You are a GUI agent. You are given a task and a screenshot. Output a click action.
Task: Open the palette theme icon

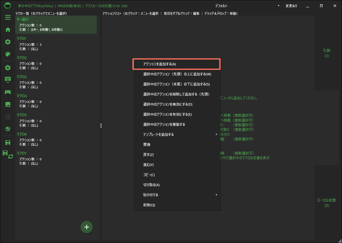8,54
